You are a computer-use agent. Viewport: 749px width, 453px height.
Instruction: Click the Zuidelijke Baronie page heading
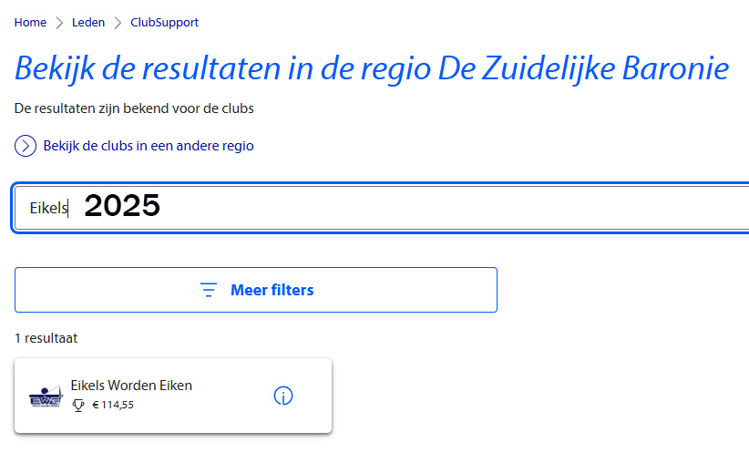372,69
